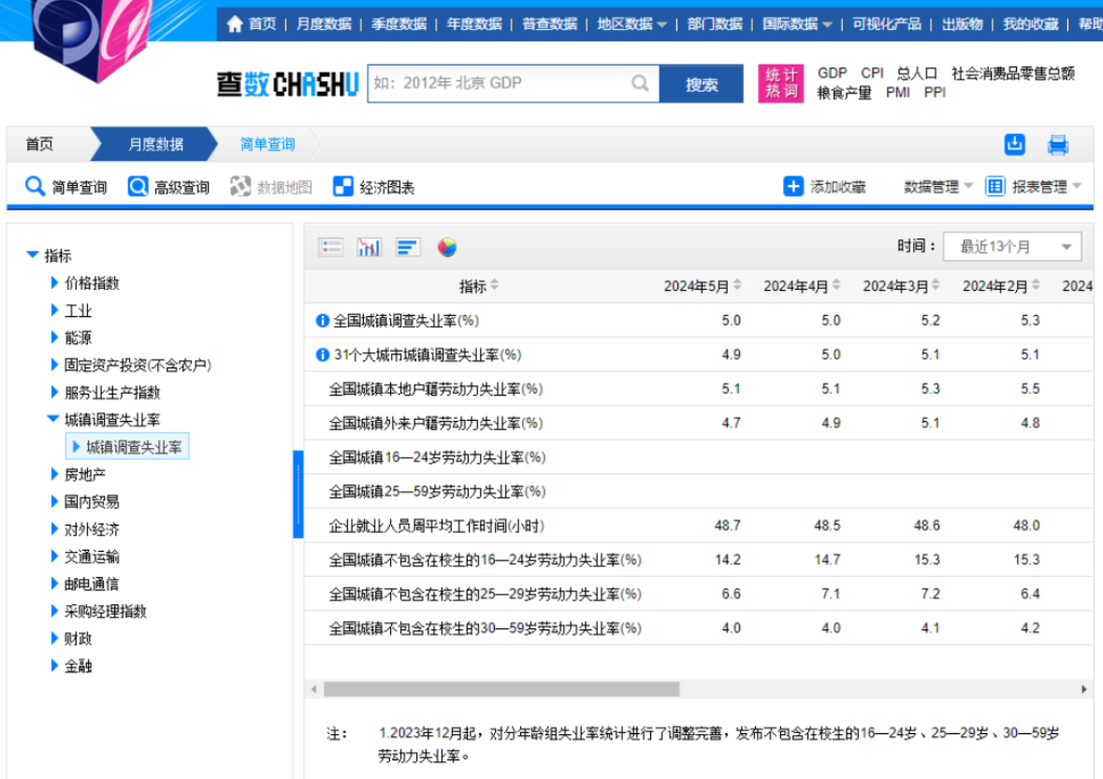Collapse the 城镇调查失业率 tree node
The image size is (1103, 779).
[53, 420]
